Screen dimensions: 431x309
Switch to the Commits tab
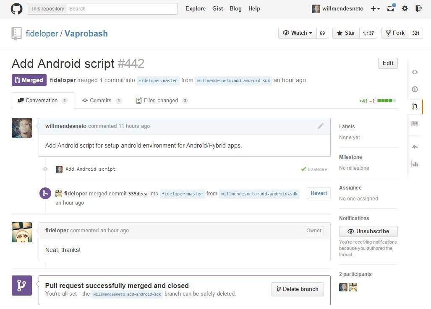(x=102, y=101)
